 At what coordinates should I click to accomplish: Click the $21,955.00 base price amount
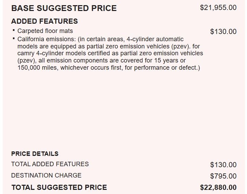(x=218, y=8)
